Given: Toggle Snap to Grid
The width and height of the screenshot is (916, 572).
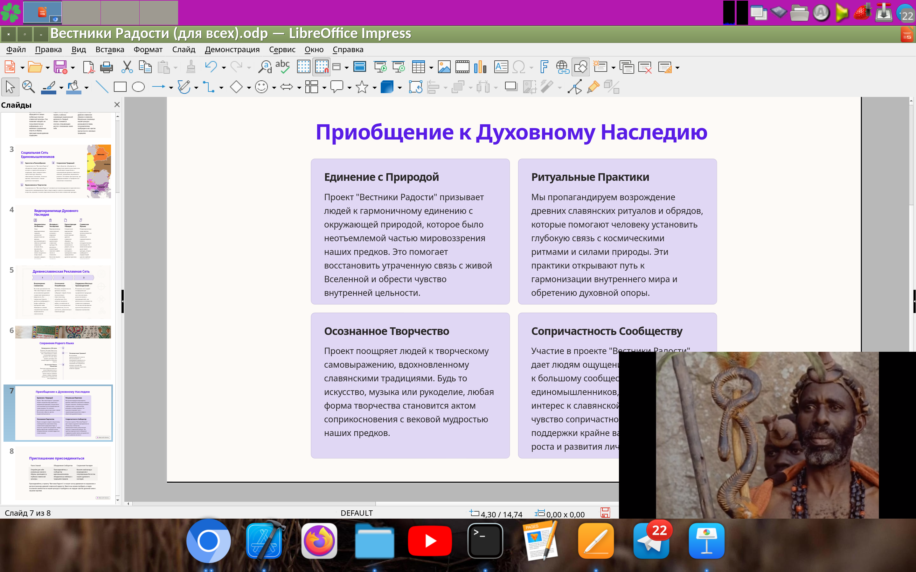Looking at the screenshot, I should [x=322, y=67].
